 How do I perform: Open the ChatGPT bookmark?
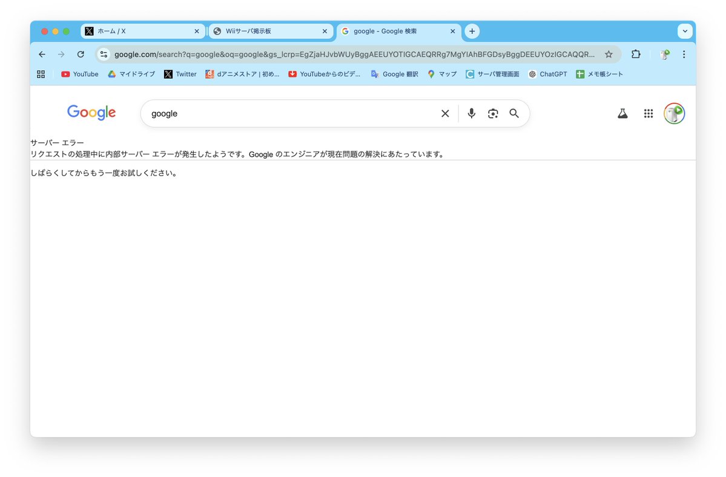pos(548,74)
